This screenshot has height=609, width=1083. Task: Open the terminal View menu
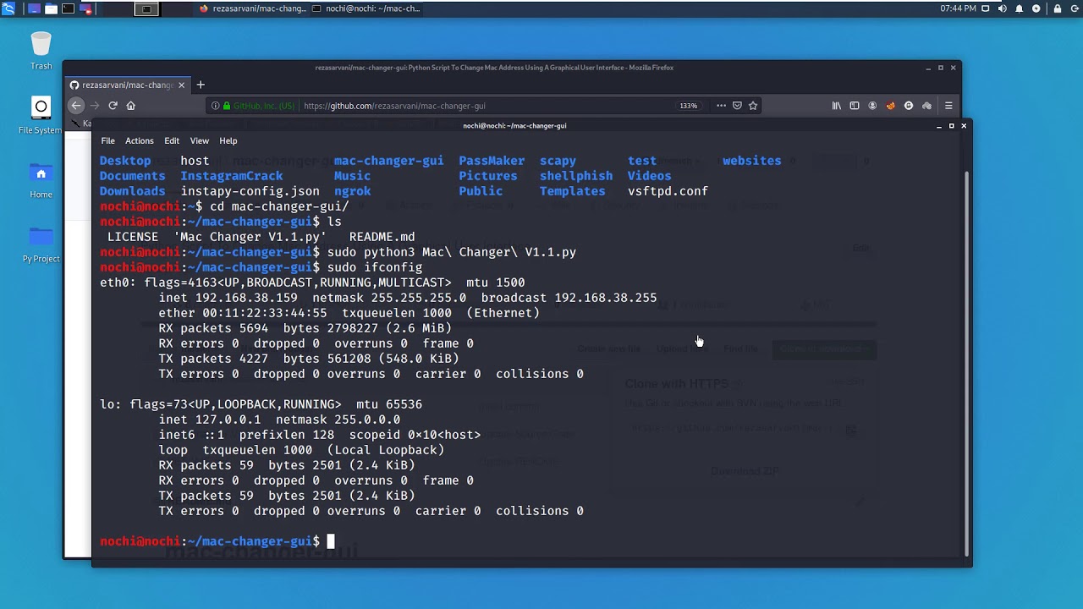tap(199, 140)
